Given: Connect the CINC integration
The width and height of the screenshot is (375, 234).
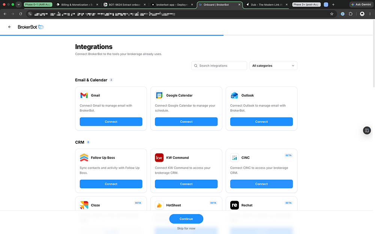Looking at the screenshot, I should (261, 184).
